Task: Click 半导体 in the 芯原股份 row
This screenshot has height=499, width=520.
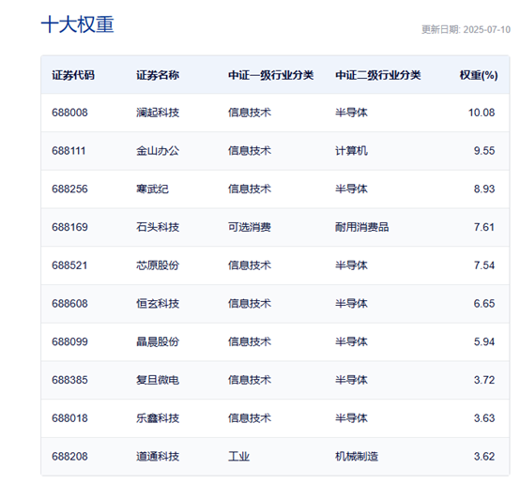Action: click(352, 265)
